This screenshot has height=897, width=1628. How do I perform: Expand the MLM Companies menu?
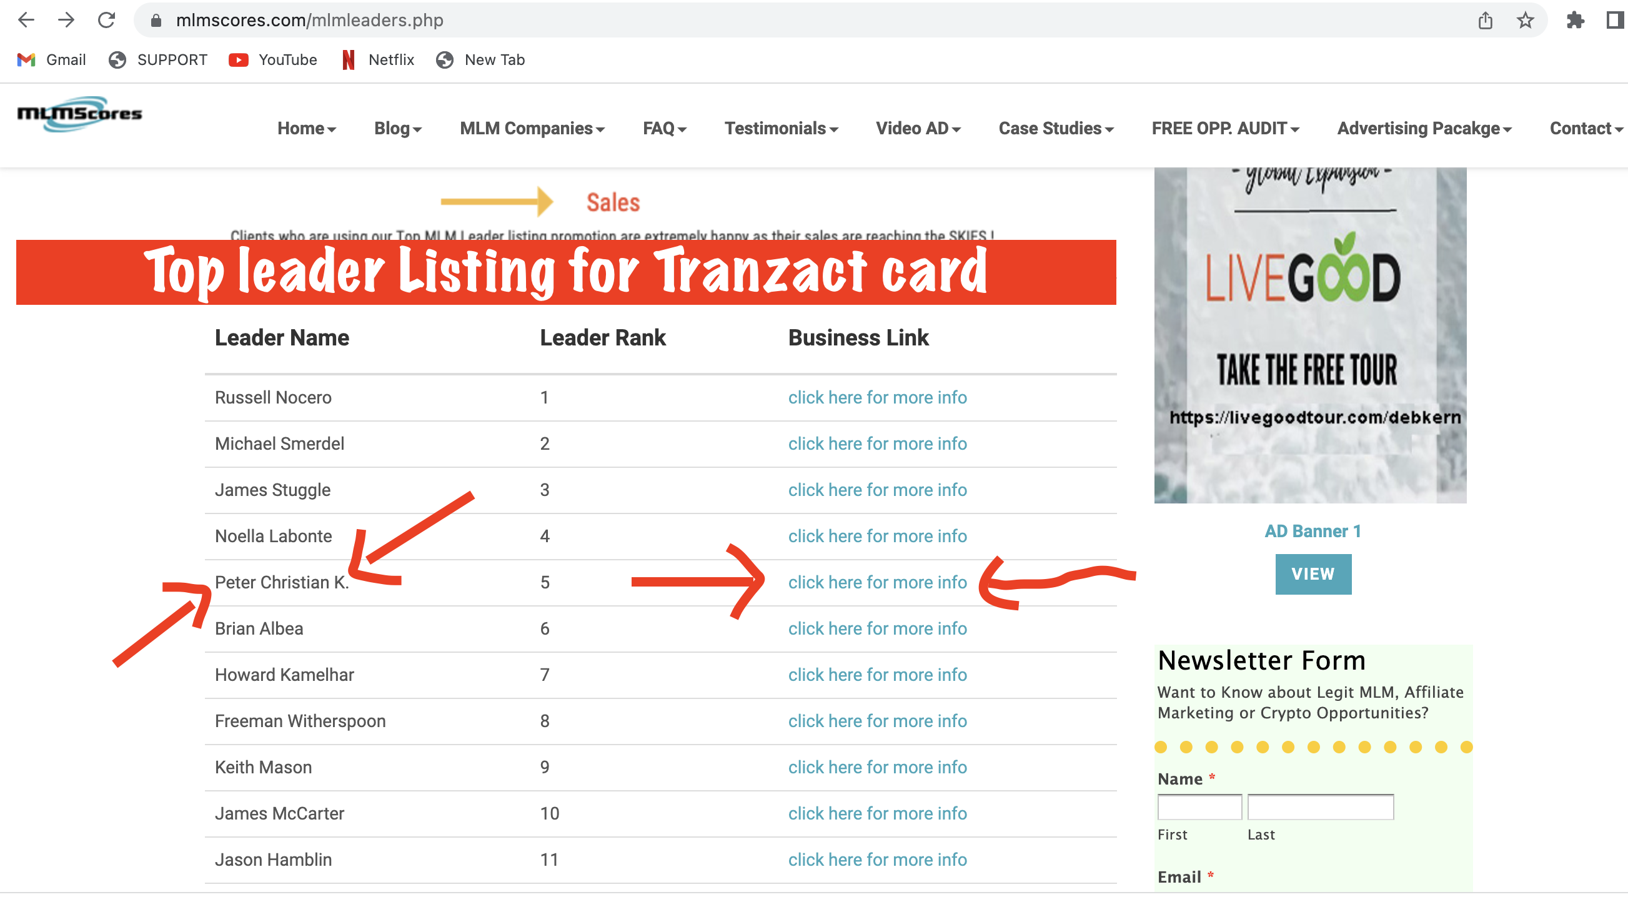[x=532, y=128]
